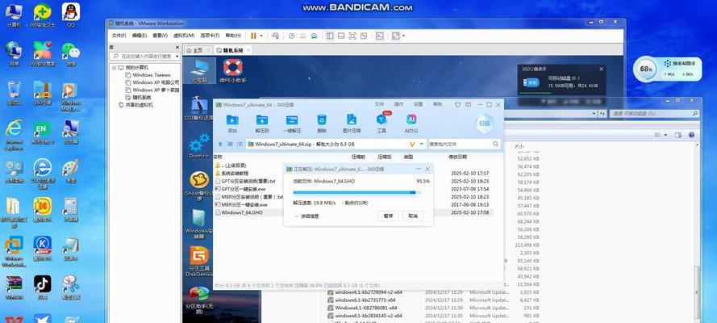The height and width of the screenshot is (323, 717).
Task: Open the Explorer view options dropdown arrow
Action: point(665,135)
